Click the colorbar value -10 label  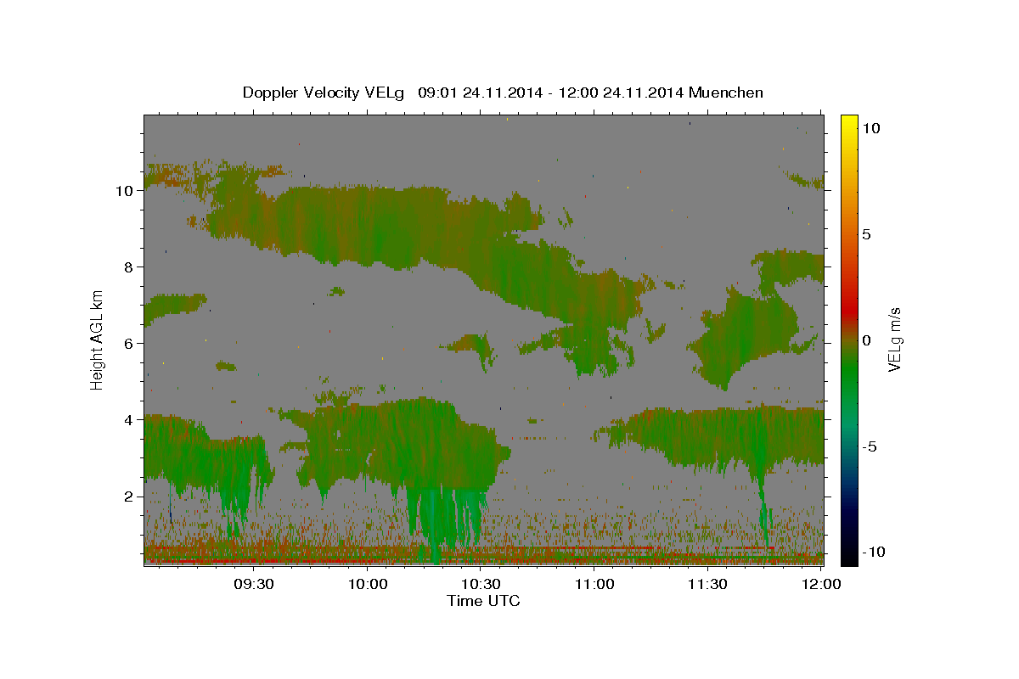pos(875,552)
